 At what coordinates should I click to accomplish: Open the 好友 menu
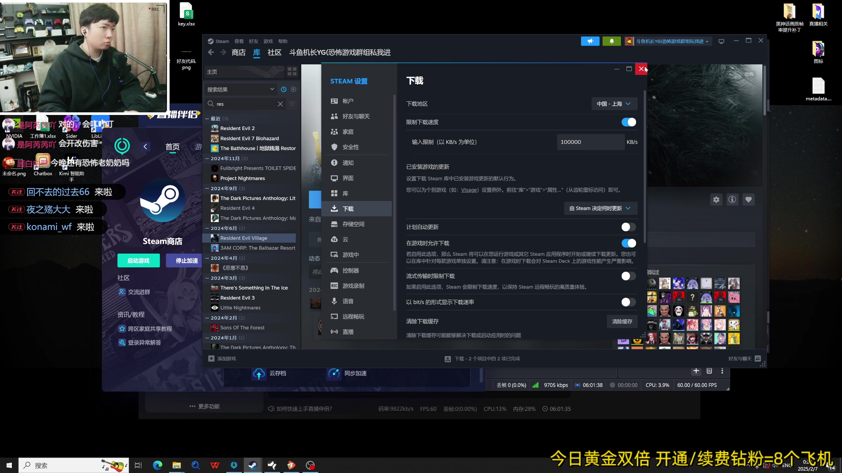coord(253,41)
